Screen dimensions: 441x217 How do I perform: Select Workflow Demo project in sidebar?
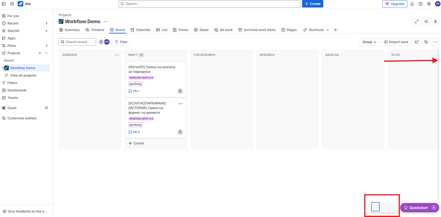(26, 68)
